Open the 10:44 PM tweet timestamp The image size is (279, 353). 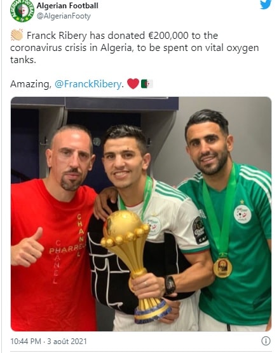coord(25,342)
